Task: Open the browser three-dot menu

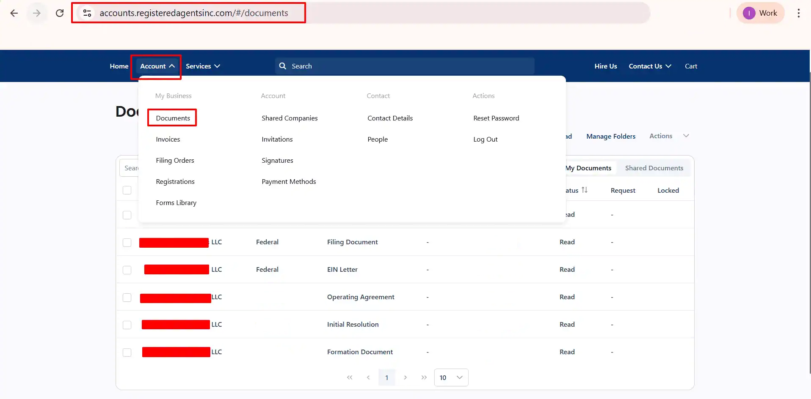Action: coord(799,13)
